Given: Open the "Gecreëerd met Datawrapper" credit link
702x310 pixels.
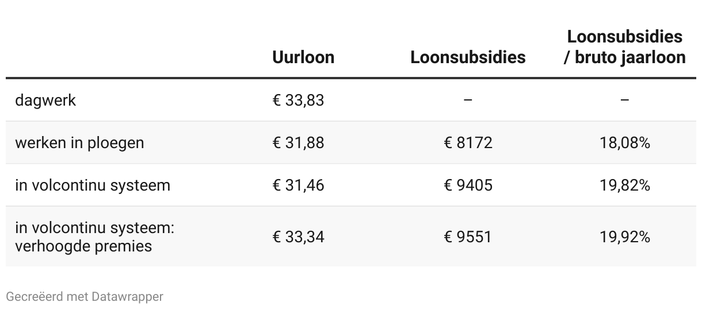Looking at the screenshot, I should tap(85, 297).
